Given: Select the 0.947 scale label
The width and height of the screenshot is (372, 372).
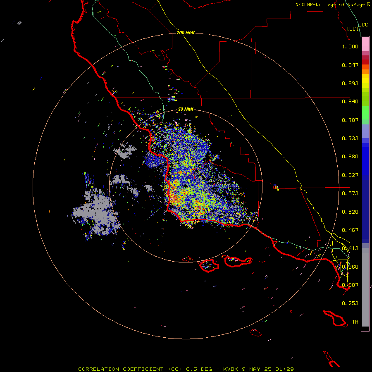Looking at the screenshot, I should coord(350,65).
